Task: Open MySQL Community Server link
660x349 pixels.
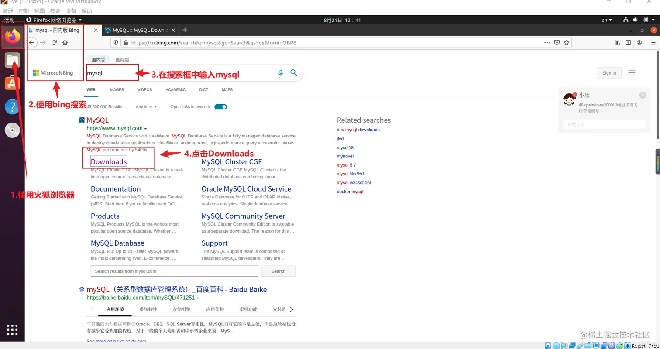Action: pos(243,216)
